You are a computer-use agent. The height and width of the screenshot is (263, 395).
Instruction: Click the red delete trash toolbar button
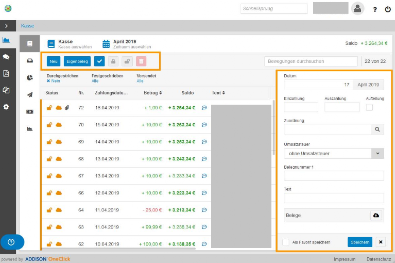141,61
